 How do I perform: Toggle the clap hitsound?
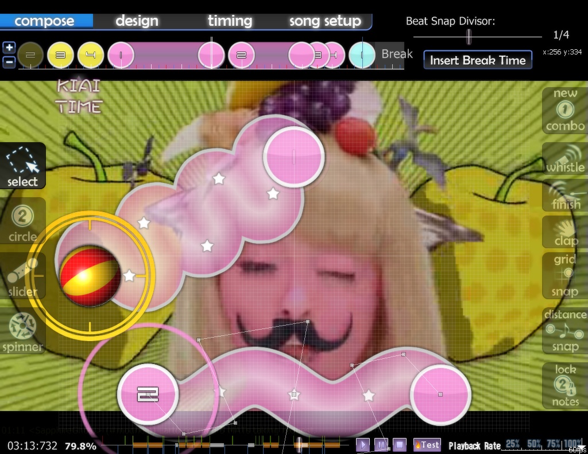[565, 232]
